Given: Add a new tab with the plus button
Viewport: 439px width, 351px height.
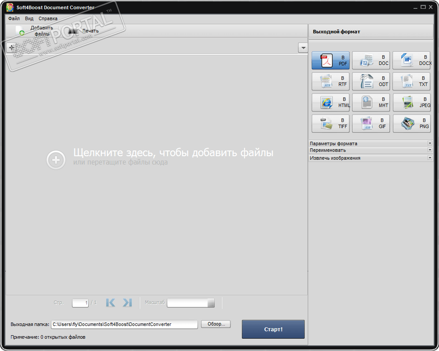Looking at the screenshot, I should tap(11, 47).
